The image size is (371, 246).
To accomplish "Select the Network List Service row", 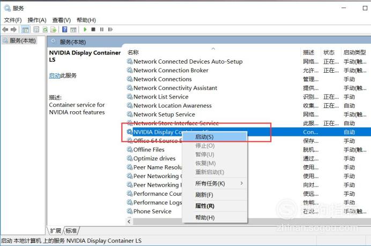I will click(248, 97).
